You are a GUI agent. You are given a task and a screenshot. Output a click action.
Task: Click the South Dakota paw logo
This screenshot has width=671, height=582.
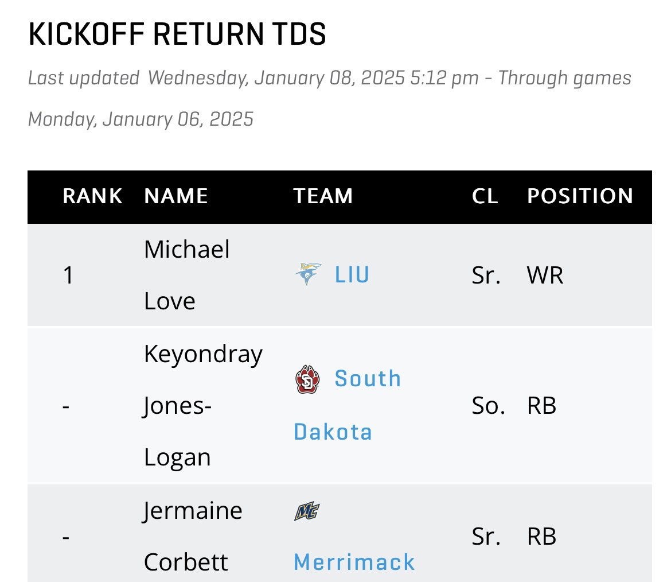tap(307, 379)
